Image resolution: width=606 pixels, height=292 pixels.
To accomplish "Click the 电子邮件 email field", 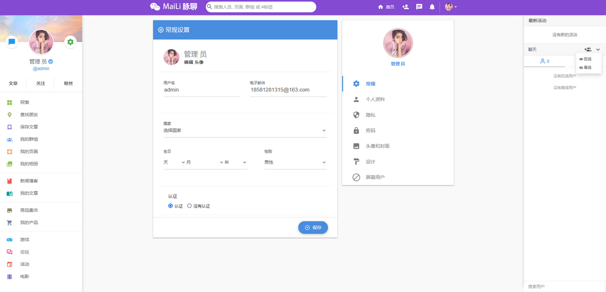I will point(288,90).
